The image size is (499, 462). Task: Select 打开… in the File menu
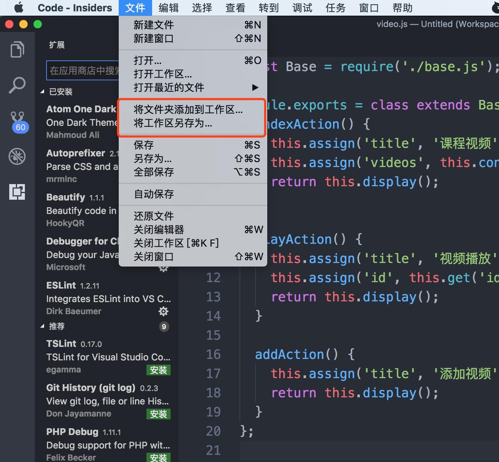(x=193, y=60)
